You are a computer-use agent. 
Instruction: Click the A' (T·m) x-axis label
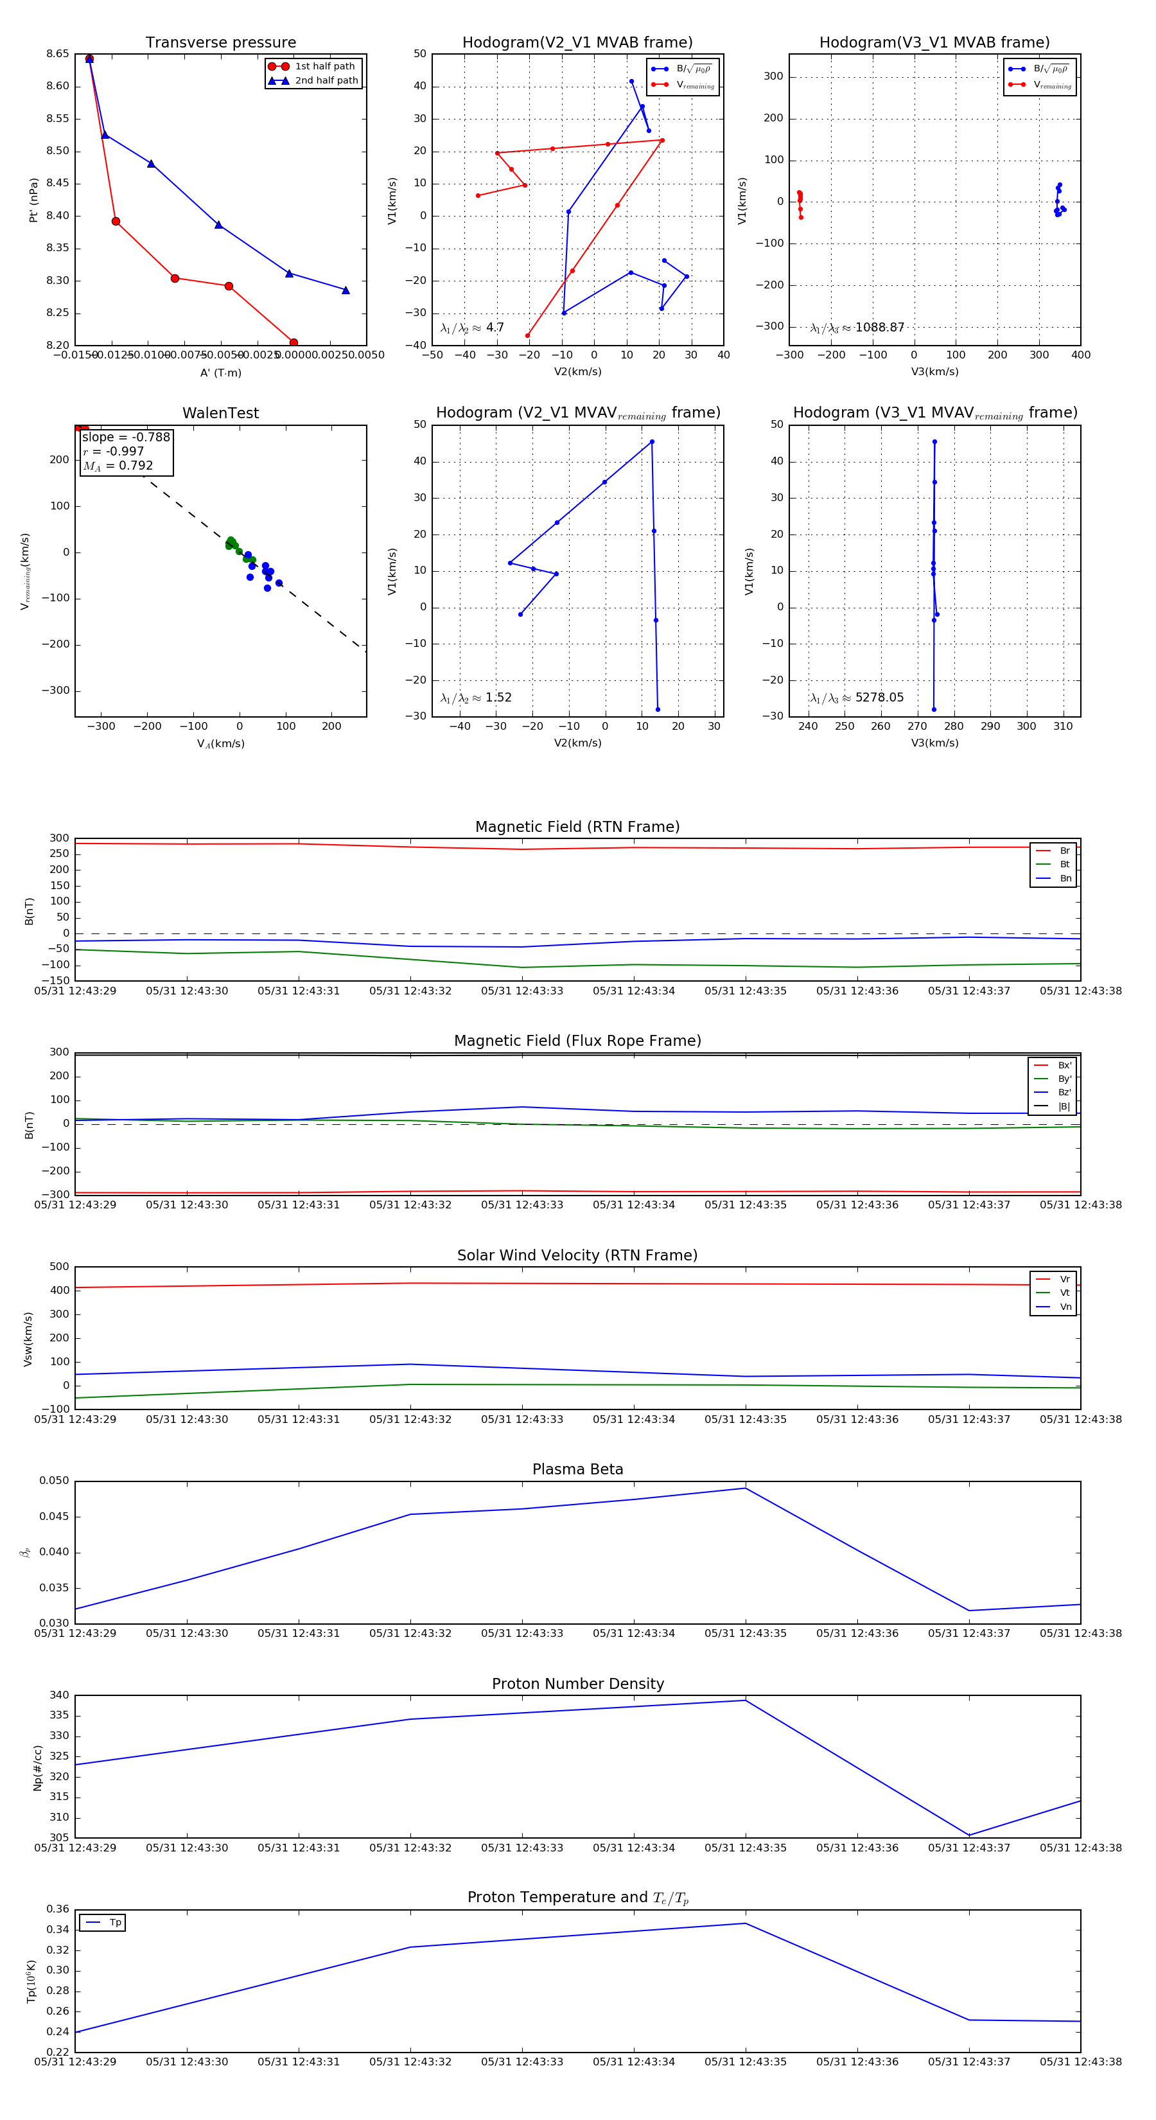(x=220, y=373)
